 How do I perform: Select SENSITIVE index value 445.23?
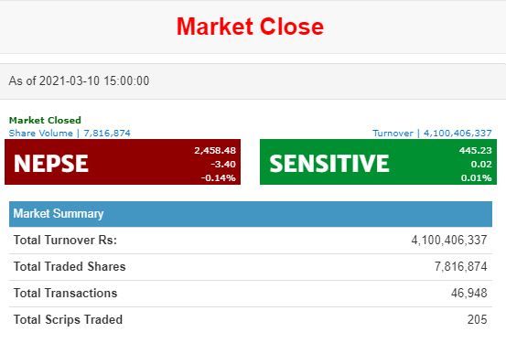coord(475,151)
